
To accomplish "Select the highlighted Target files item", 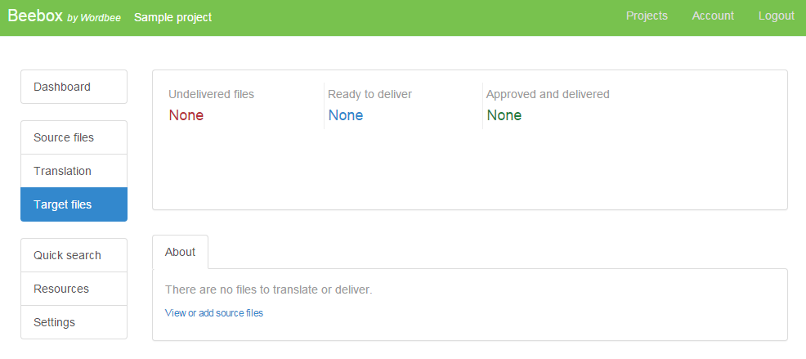I will pos(74,204).
